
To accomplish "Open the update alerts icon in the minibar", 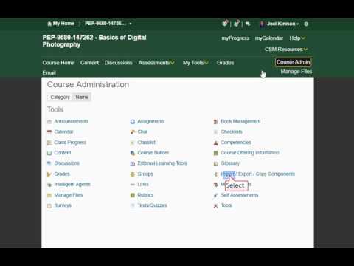I will (237, 24).
